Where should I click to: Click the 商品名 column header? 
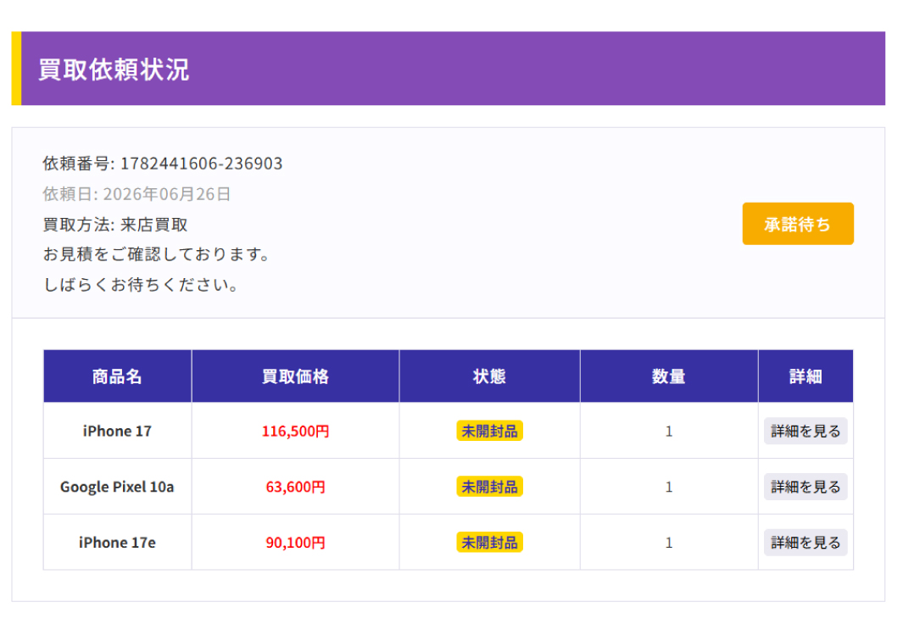tap(118, 376)
